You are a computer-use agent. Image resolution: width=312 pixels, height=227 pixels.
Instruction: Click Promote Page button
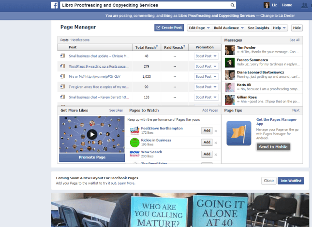pyautogui.click(x=92, y=157)
